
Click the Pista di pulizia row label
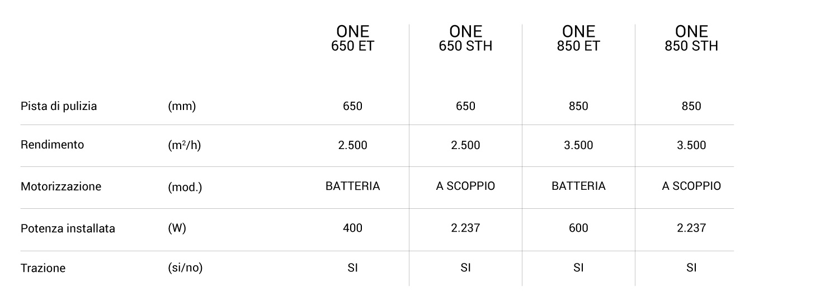coord(59,106)
